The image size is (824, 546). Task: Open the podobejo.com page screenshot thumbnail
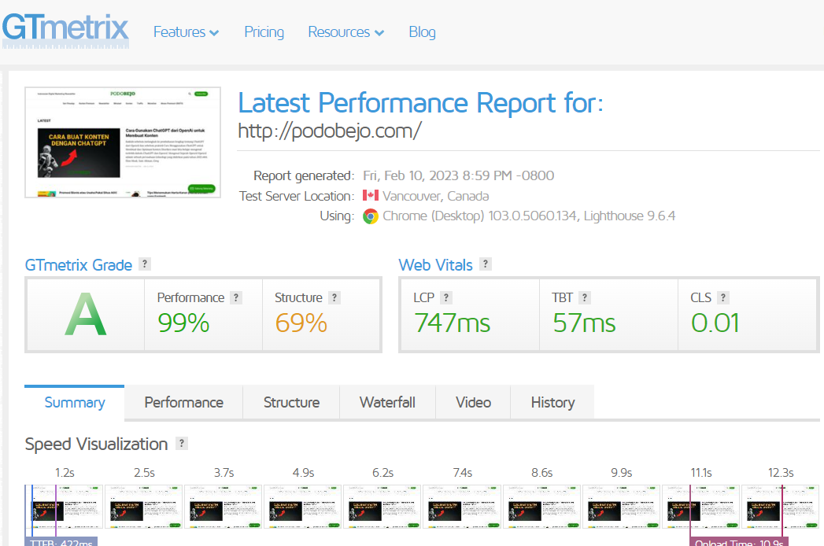(x=123, y=142)
